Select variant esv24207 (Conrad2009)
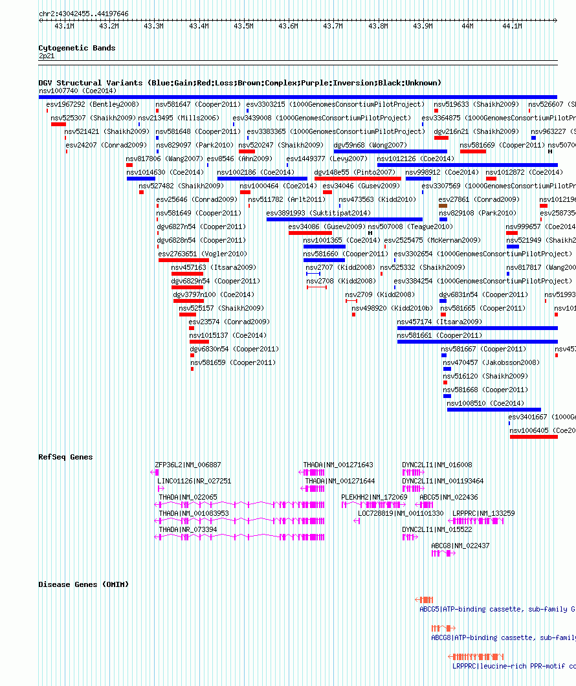Screen dimensions: 576x686 106,145
